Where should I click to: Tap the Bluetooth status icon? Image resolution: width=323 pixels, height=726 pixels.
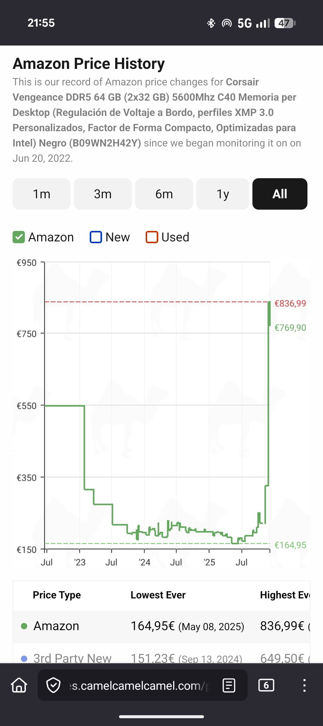pos(211,23)
